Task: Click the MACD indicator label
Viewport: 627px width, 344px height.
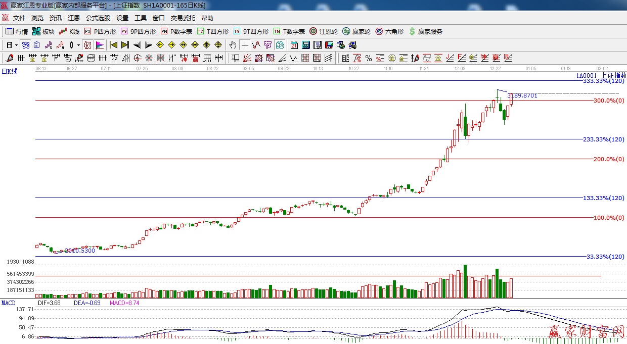Action: coord(8,303)
